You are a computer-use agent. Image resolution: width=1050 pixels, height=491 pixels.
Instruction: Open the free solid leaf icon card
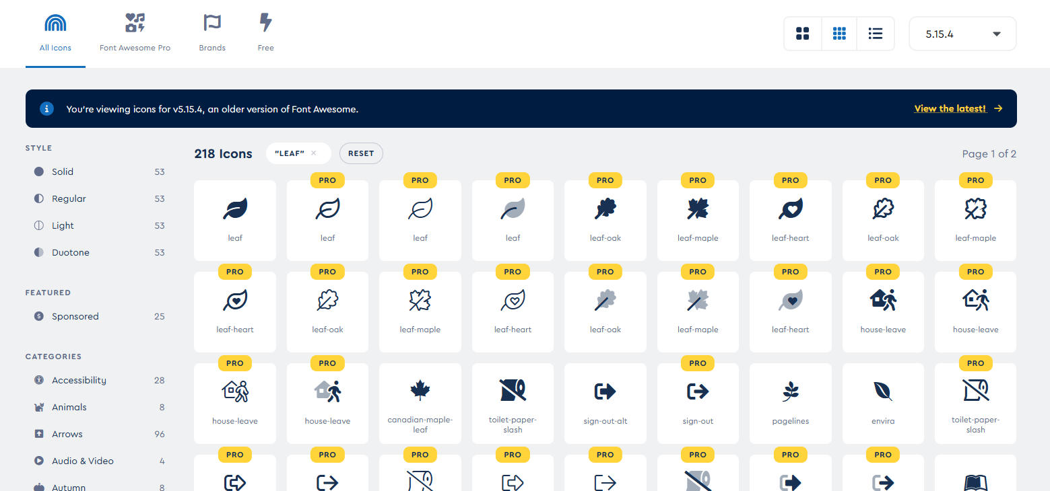(x=235, y=221)
